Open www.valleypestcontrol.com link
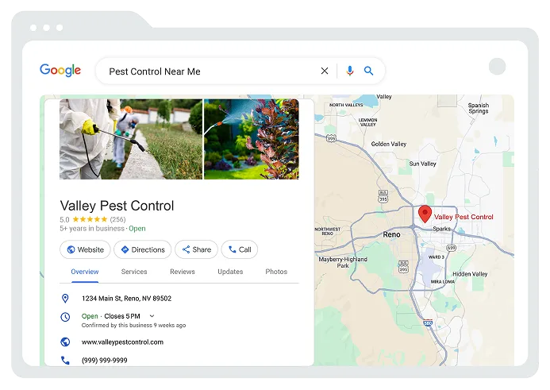Image resolution: width=550 pixels, height=390 pixels. pyautogui.click(x=122, y=342)
